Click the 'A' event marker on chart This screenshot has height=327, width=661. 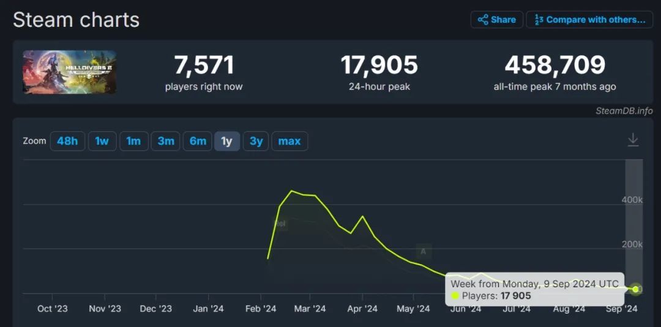pyautogui.click(x=424, y=252)
